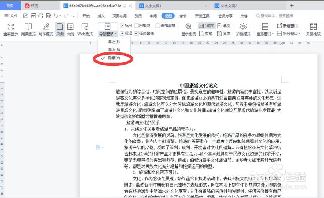The image size is (324, 198).
Task: Go to the 首页 home tab
Action: [10, 6]
